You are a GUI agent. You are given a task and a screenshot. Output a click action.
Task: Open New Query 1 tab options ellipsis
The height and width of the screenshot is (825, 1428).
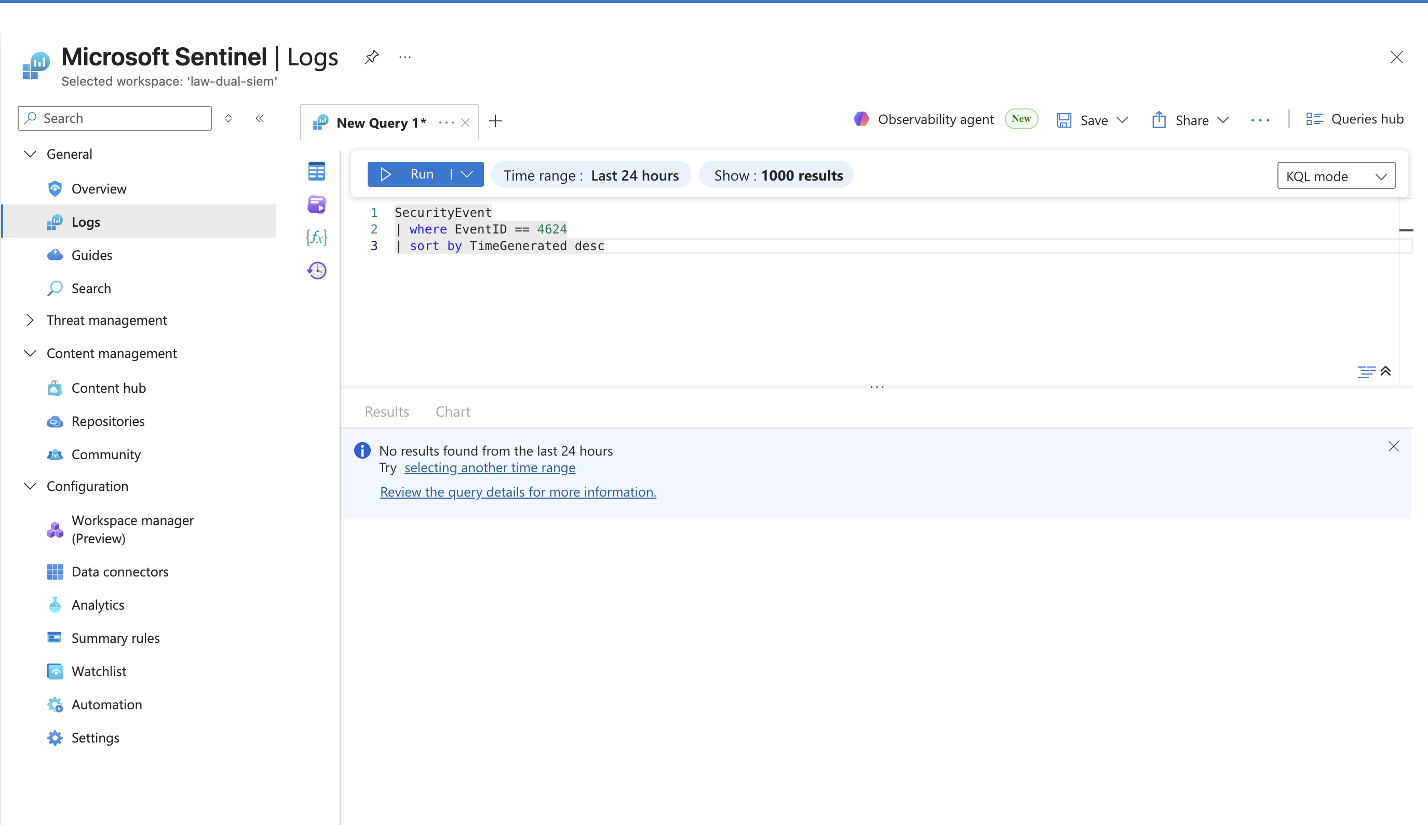tap(446, 123)
